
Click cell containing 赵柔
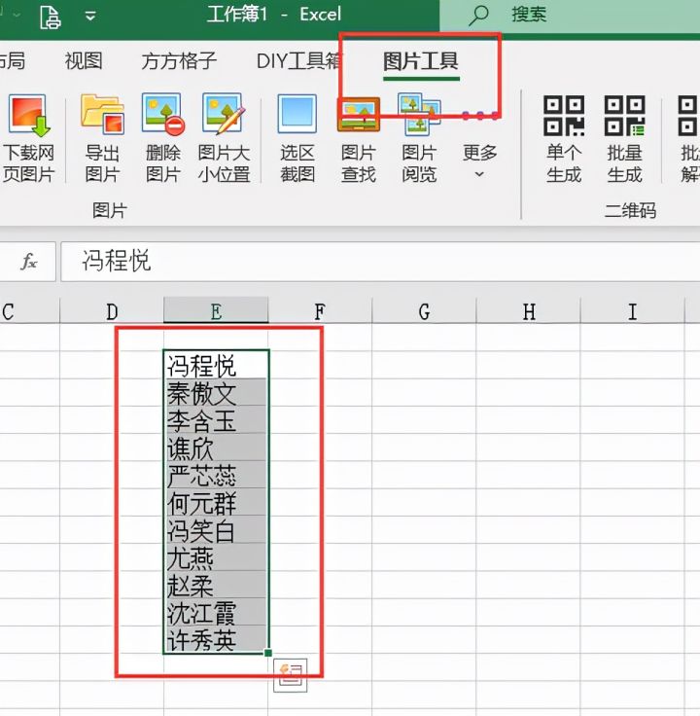[x=216, y=585]
